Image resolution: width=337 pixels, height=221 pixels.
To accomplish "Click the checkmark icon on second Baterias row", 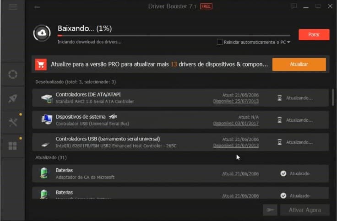I will pos(283,196).
